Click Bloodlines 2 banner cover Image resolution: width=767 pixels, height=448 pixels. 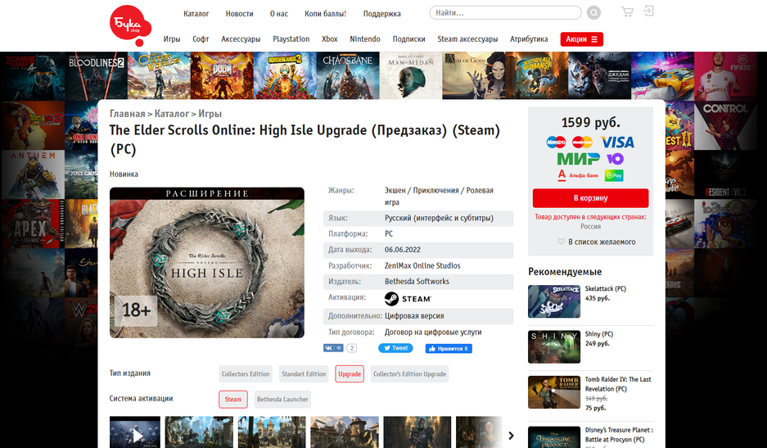96,75
